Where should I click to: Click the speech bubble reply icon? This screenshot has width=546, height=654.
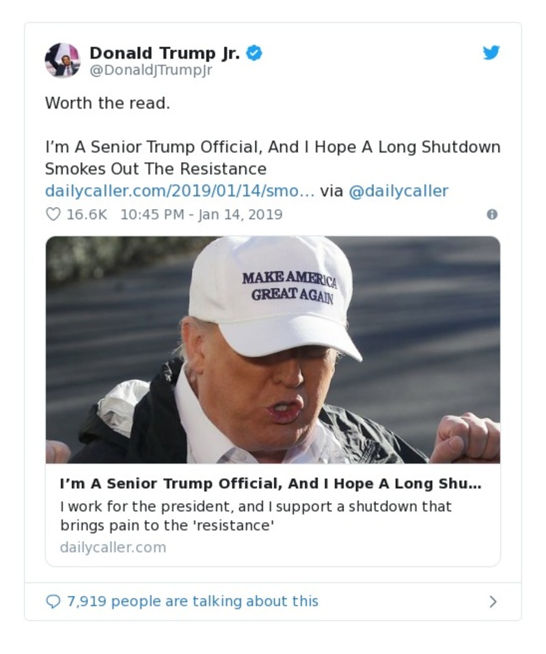pos(53,601)
